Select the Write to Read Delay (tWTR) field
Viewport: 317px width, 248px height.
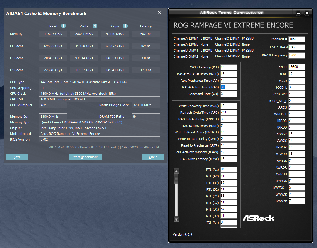coord(228,139)
